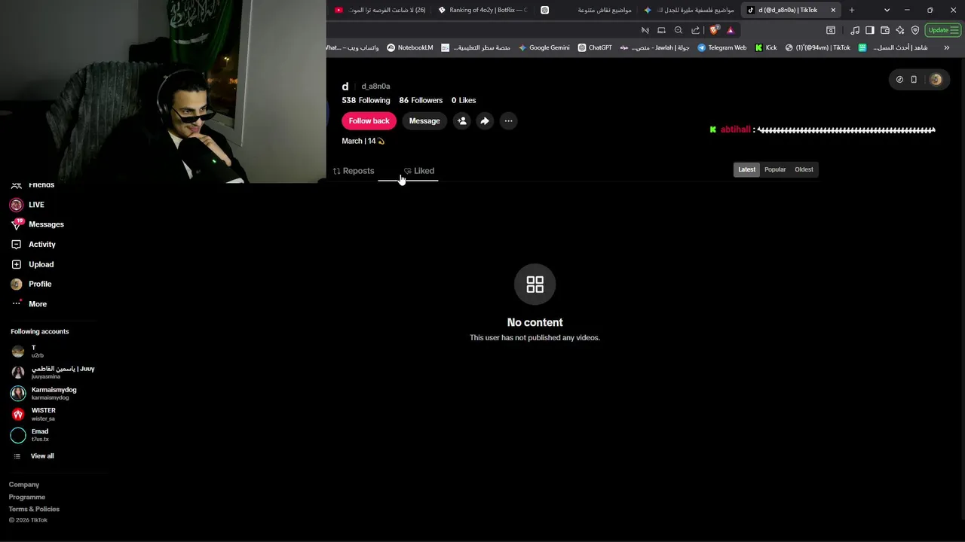The height and width of the screenshot is (542, 965).
Task: Open the music note media control icon
Action: (855, 30)
